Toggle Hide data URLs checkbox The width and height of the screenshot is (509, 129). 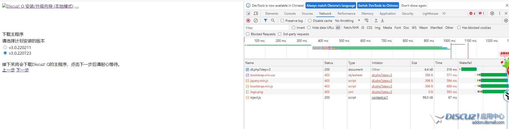pyautogui.click(x=309, y=27)
